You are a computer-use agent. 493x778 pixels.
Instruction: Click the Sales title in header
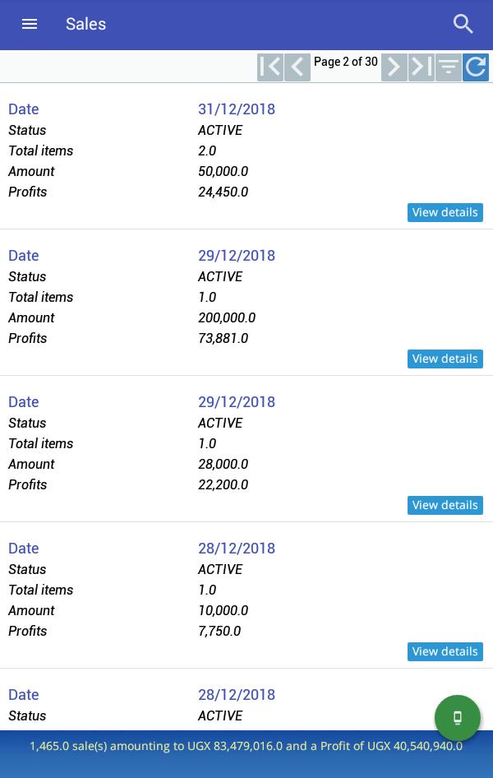pos(85,24)
